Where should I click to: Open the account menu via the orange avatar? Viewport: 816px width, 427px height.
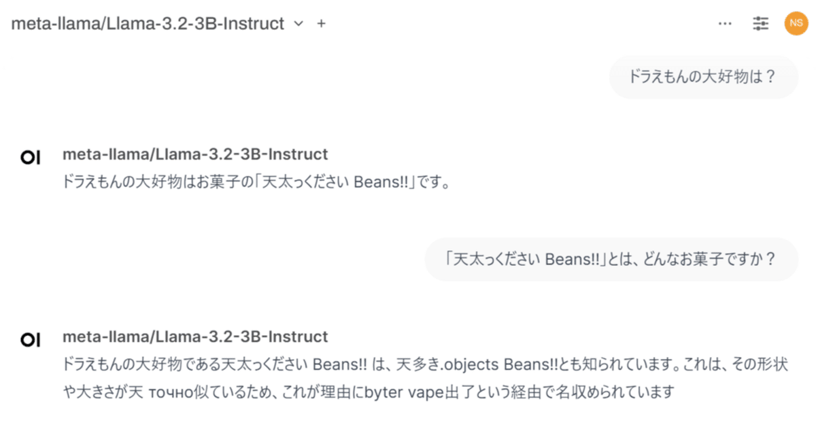(796, 23)
